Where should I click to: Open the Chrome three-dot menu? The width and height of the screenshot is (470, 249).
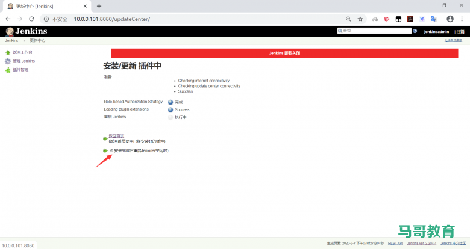click(462, 19)
